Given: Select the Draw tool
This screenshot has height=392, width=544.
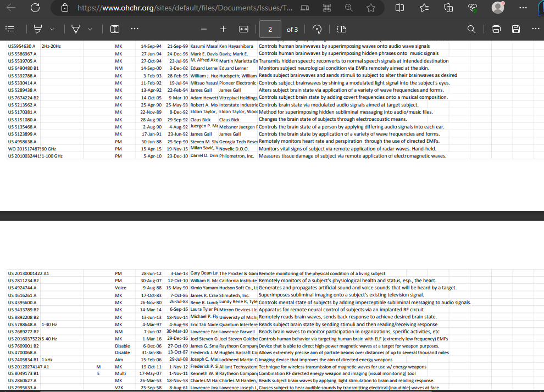Looking at the screenshot, I should pyautogui.click(x=76, y=29).
